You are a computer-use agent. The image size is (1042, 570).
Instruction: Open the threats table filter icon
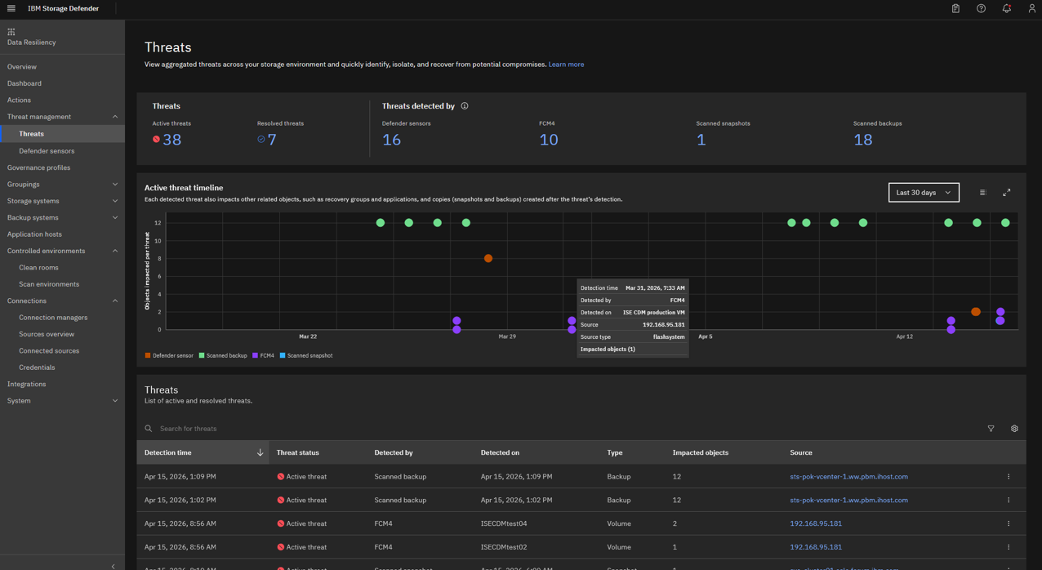click(x=991, y=429)
